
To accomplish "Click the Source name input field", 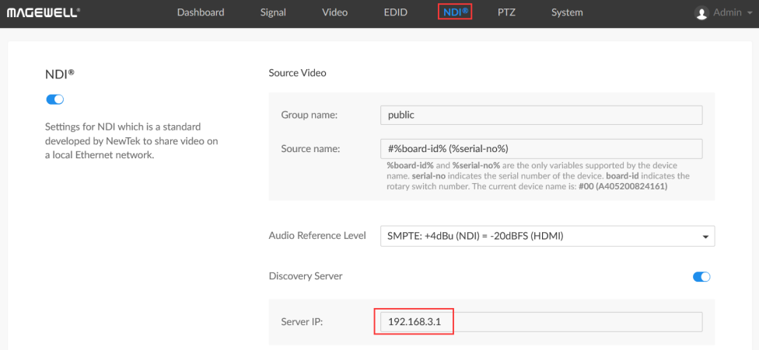I will [541, 149].
